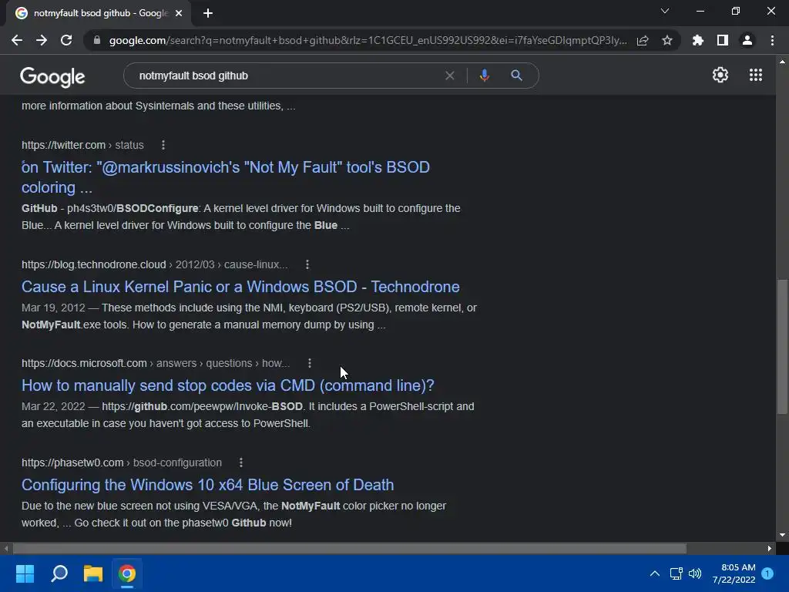Click the vertical scrollbar thumb
The width and height of the screenshot is (789, 592).
(782, 346)
